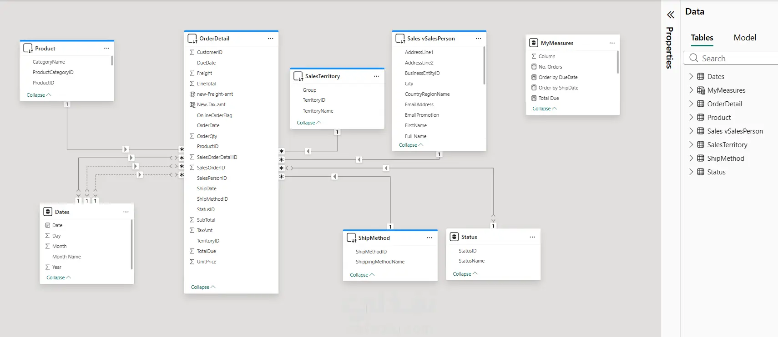
Task: Click the ShipMethod table more options ellipsis
Action: [429, 238]
